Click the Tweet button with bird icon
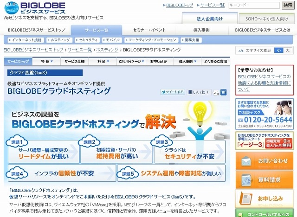Viewport: 297px width, 217px height. [173, 92]
